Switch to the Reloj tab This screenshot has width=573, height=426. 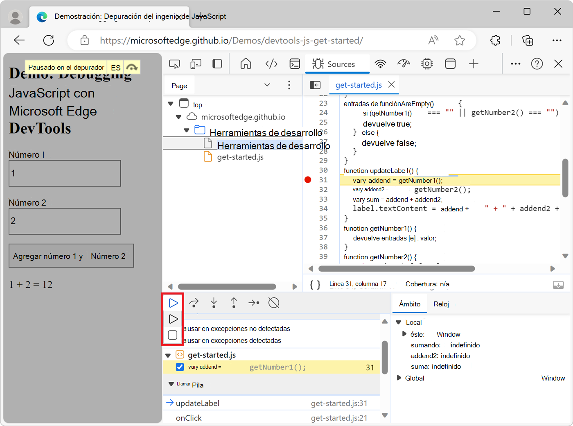click(441, 304)
